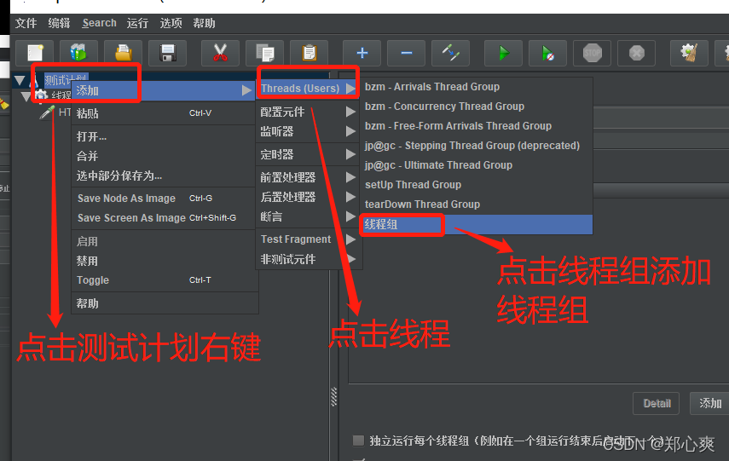Click the vertical split pane divider handle
The height and width of the screenshot is (461, 729).
[333, 397]
